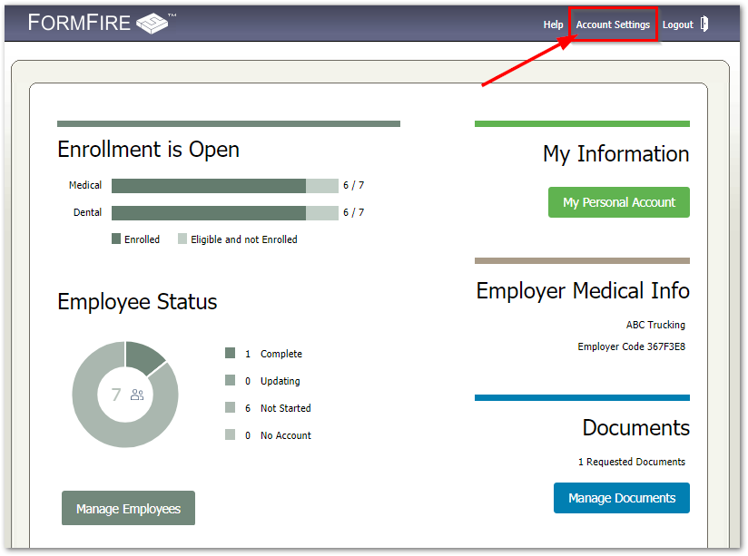Click the 'Updating' status label

pyautogui.click(x=280, y=381)
